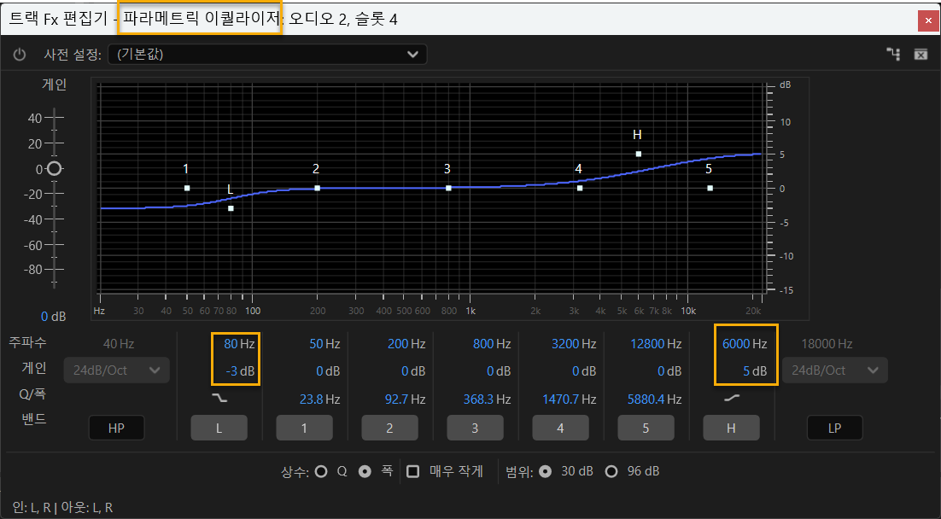Click the 40 Hz HP frequency value
The height and width of the screenshot is (519, 941).
(x=119, y=344)
